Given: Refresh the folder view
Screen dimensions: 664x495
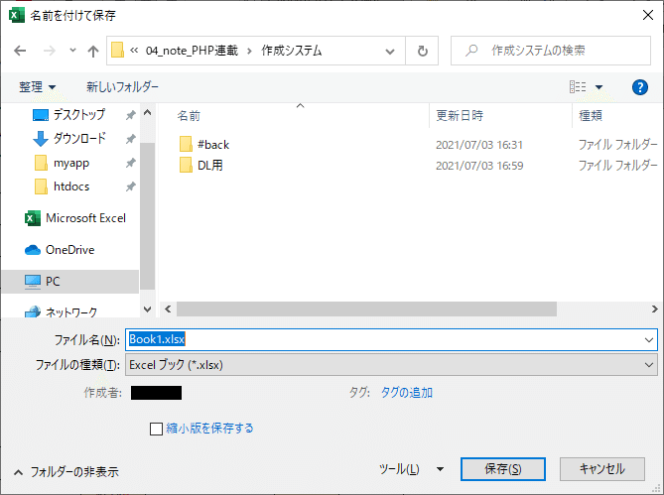Looking at the screenshot, I should pyautogui.click(x=422, y=52).
